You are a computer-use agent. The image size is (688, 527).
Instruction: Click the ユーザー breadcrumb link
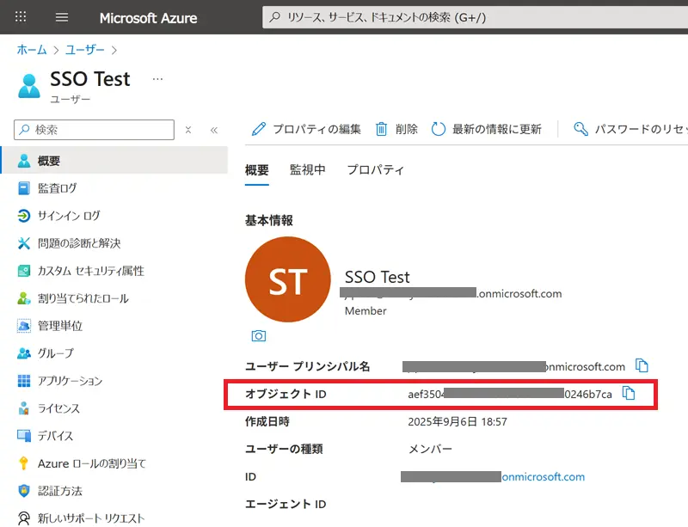coord(84,50)
